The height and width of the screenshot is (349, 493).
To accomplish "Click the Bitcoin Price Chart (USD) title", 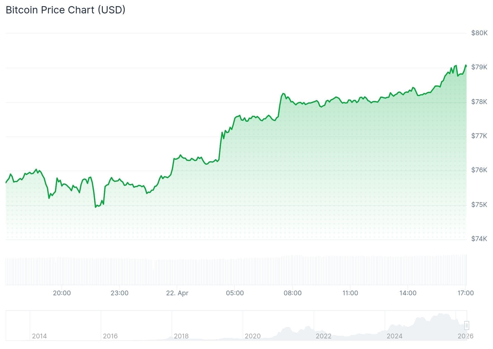I will pos(65,10).
